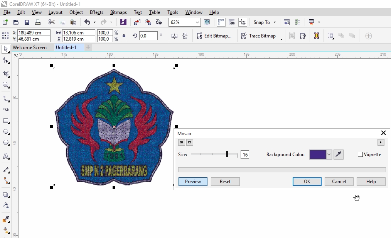Create a new document with the New icon
The image size is (391, 238).
coord(5,22)
